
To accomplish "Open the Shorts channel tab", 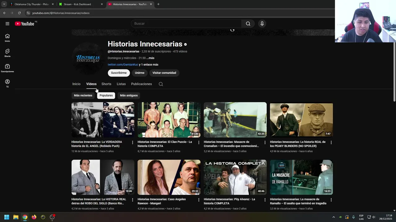I will (x=106, y=84).
